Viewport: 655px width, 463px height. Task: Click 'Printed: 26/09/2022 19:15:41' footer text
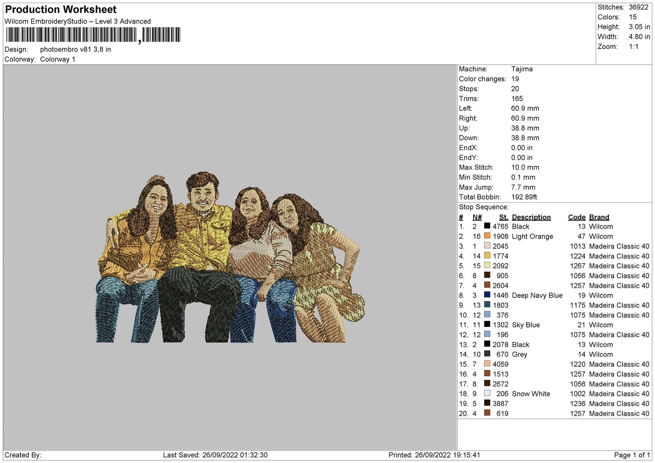(x=434, y=455)
